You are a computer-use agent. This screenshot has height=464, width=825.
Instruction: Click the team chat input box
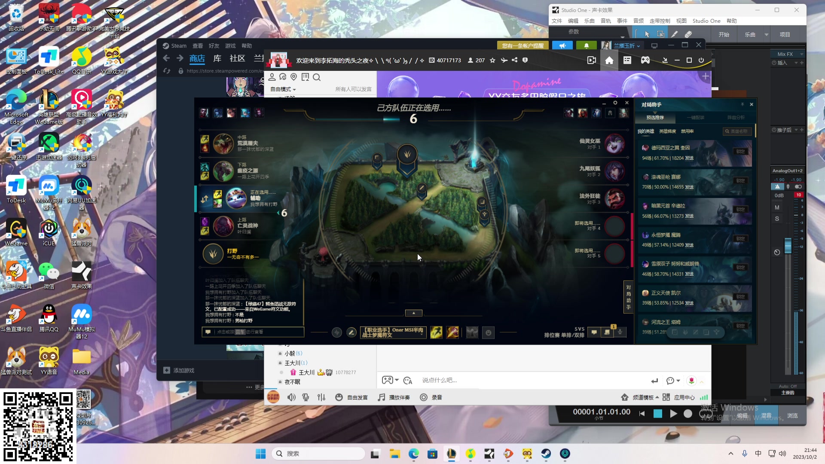pyautogui.click(x=253, y=332)
